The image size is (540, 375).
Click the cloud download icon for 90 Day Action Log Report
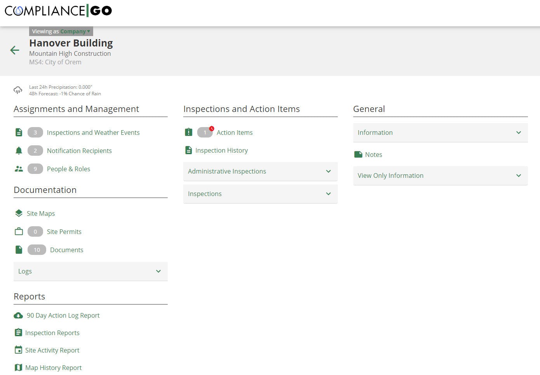click(x=19, y=315)
